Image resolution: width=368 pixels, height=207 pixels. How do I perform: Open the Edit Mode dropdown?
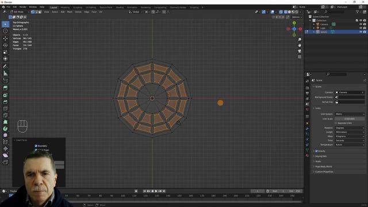coord(20,11)
